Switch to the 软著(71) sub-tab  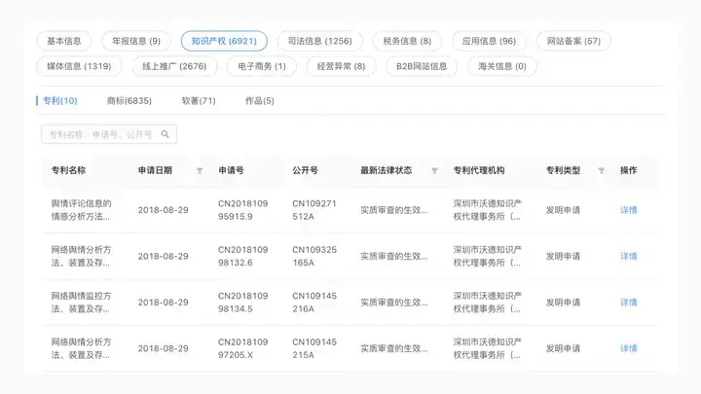click(199, 101)
